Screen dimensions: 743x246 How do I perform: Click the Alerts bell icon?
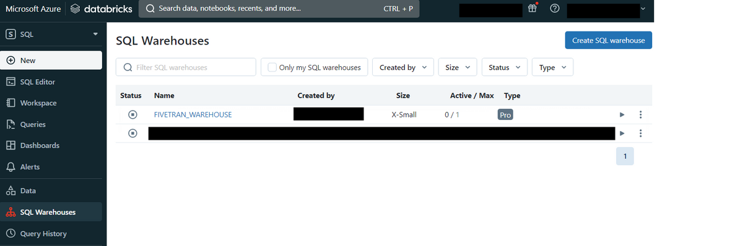(11, 167)
